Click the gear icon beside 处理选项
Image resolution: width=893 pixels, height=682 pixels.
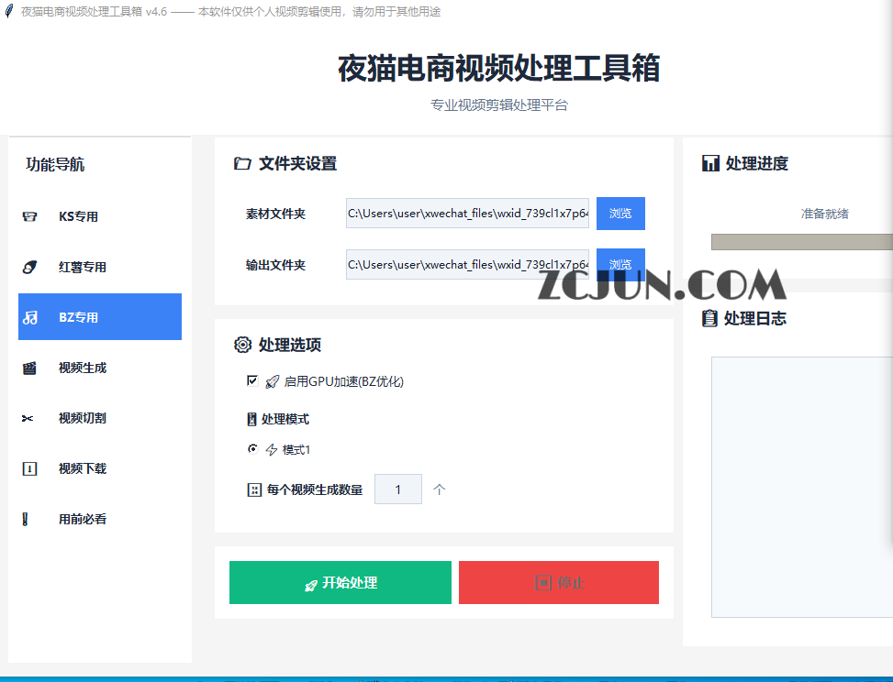pos(242,345)
